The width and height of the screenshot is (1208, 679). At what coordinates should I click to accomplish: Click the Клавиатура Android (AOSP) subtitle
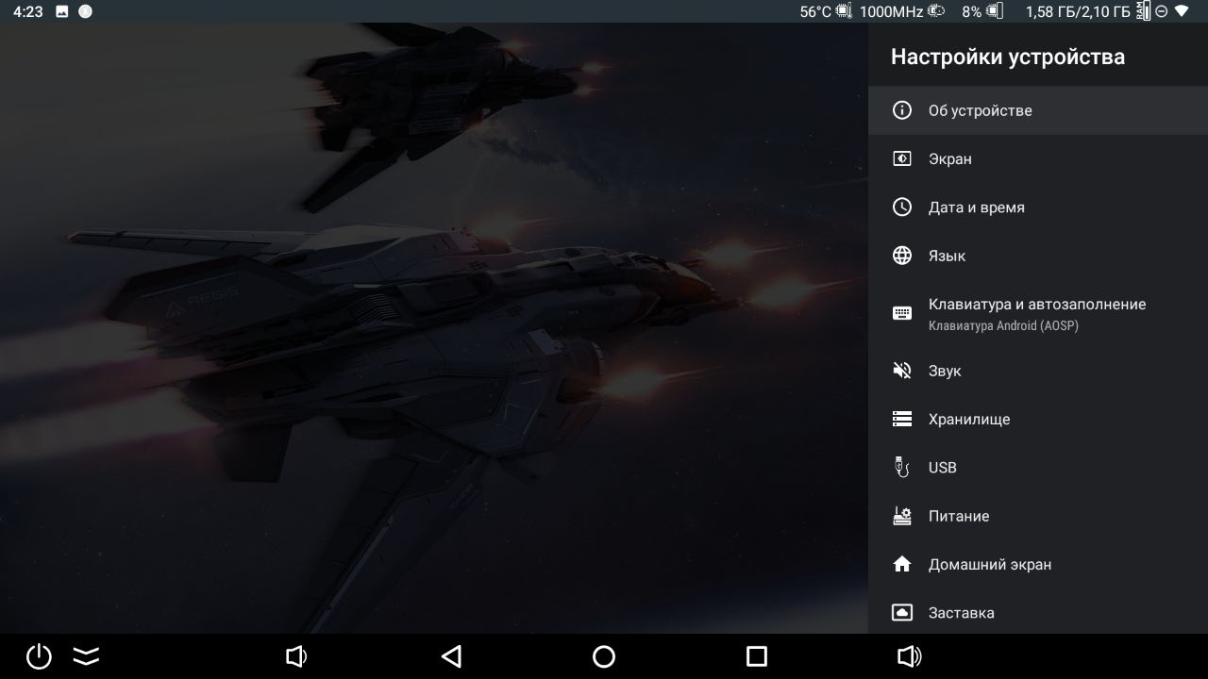pyautogui.click(x=1003, y=325)
